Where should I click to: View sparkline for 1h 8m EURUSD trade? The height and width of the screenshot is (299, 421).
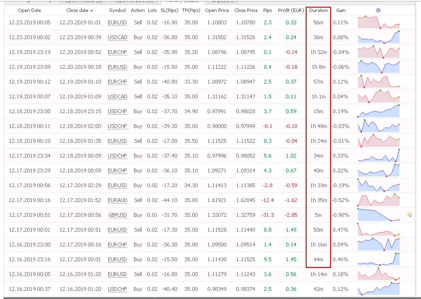coord(378,66)
